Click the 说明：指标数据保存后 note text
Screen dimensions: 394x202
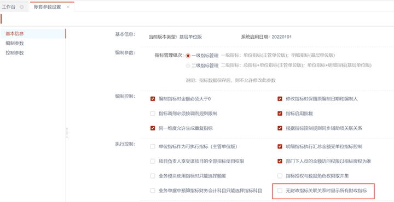click(231, 80)
